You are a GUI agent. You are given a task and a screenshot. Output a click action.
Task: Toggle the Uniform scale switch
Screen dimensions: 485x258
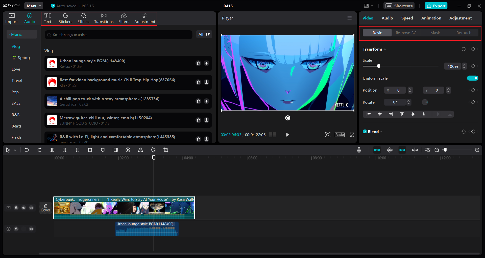coord(473,78)
